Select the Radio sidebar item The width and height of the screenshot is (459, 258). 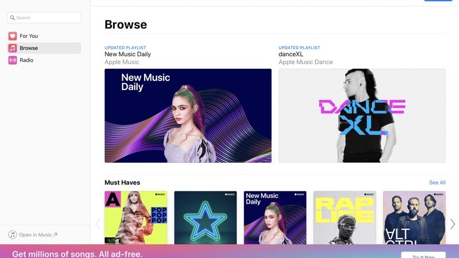click(x=44, y=60)
